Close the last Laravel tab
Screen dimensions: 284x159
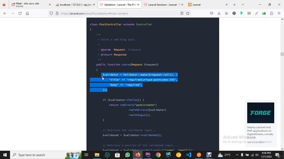pos(226,5)
